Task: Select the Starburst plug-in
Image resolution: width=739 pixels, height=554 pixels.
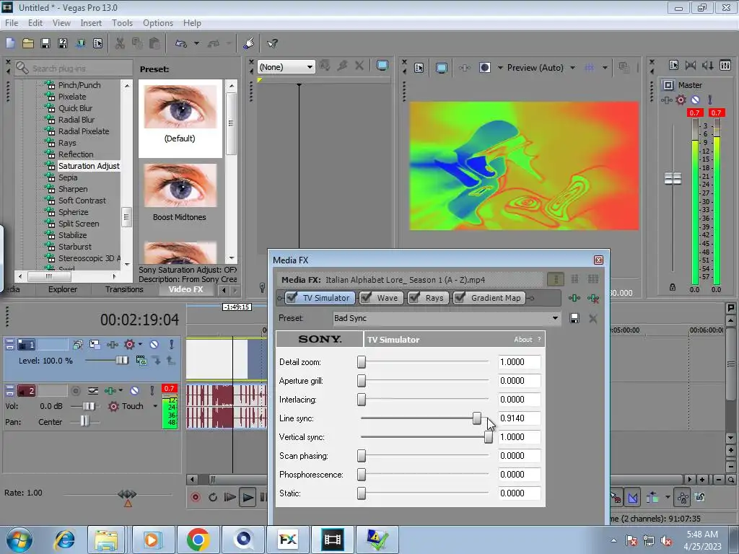Action: click(75, 247)
